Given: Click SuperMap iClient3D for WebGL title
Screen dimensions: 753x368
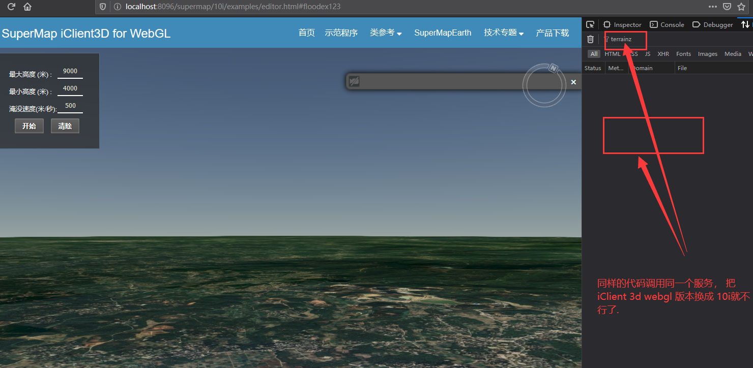Looking at the screenshot, I should 86,34.
